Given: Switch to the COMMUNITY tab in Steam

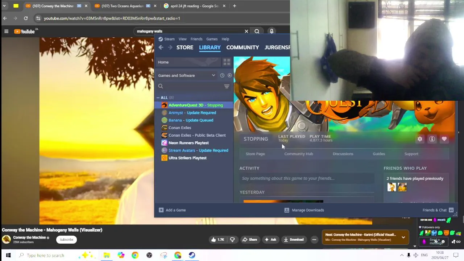Looking at the screenshot, I should [x=243, y=47].
